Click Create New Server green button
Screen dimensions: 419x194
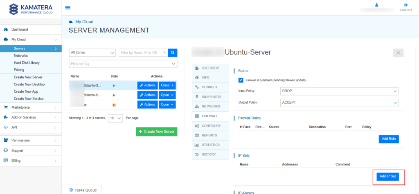(x=157, y=132)
